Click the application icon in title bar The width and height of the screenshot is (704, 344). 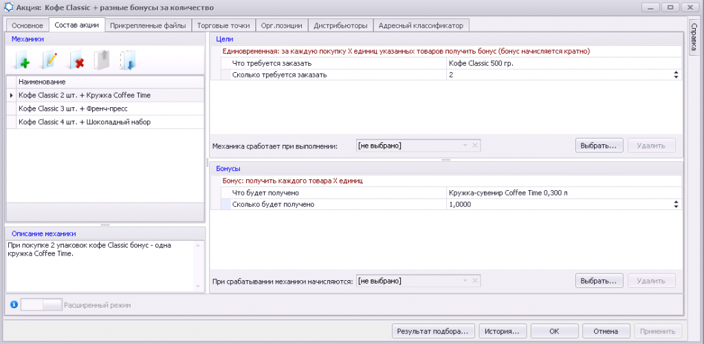[x=8, y=8]
